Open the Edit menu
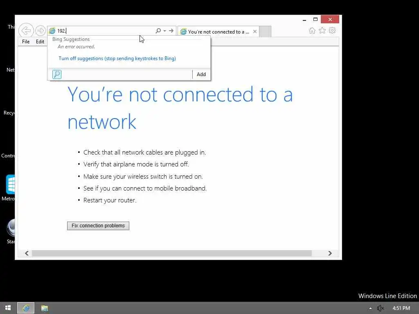This screenshot has height=314, width=419. pos(40,42)
